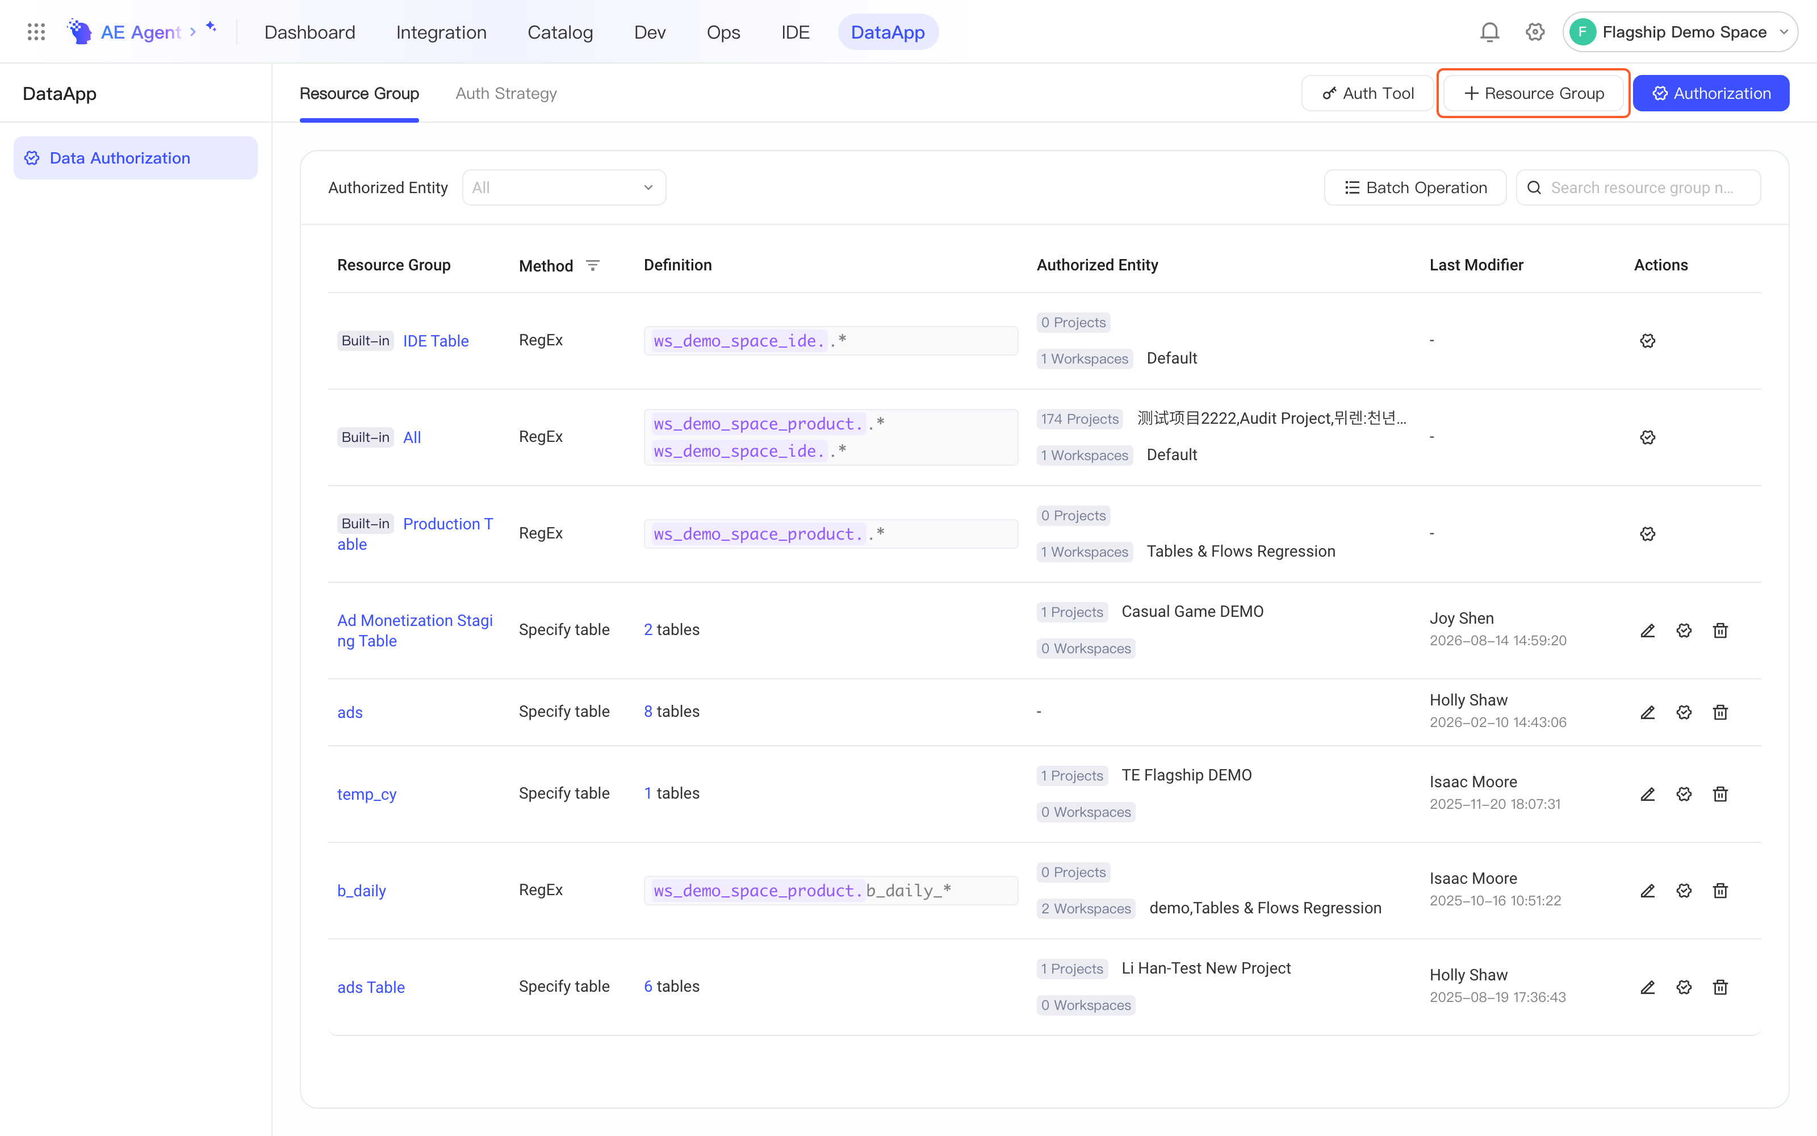Open the notifications bell
Screen dimensions: 1817x1136
click(1489, 32)
